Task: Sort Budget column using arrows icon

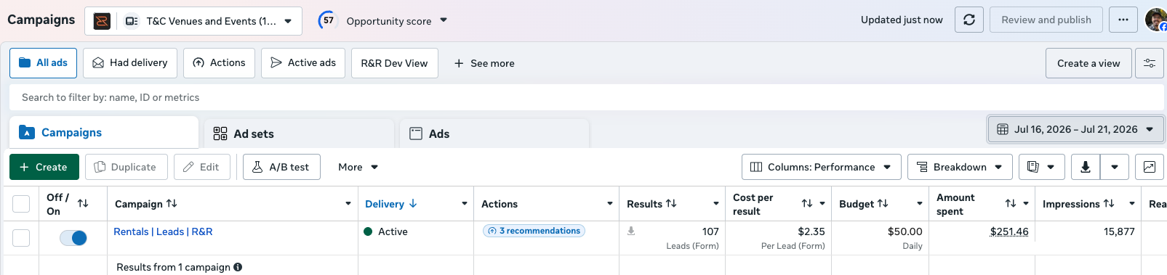Action: (x=883, y=204)
